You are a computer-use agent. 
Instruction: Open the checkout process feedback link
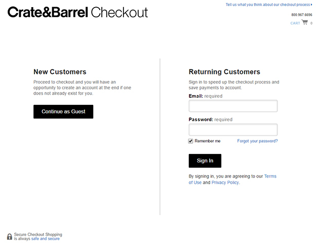[x=268, y=5]
